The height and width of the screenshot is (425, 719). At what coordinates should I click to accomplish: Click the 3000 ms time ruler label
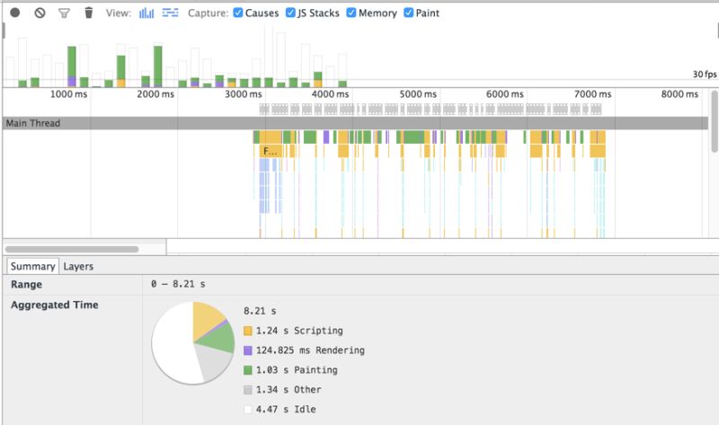coord(243,94)
